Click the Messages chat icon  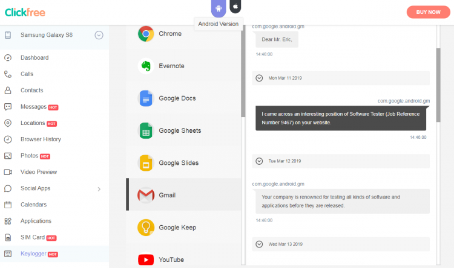[x=8, y=107]
